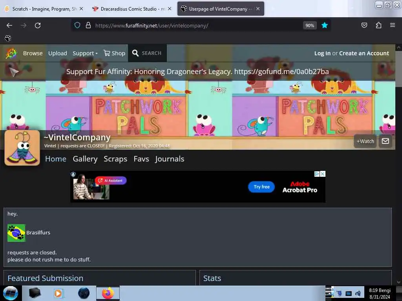Click the +Watch button

point(365,141)
